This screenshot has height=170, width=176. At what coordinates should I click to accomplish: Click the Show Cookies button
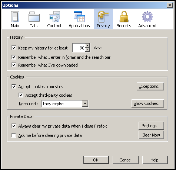click(148, 103)
